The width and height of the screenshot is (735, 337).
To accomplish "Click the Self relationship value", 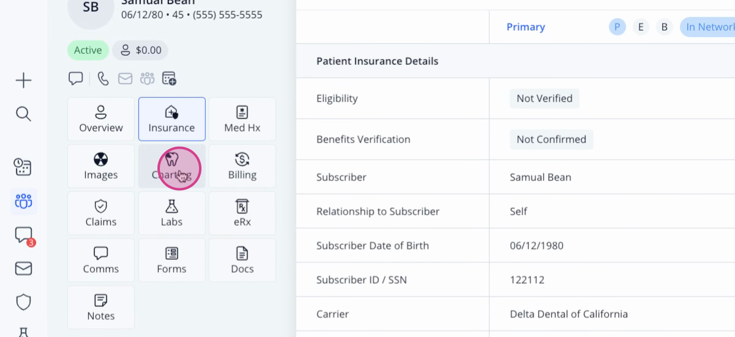I will click(x=518, y=212).
